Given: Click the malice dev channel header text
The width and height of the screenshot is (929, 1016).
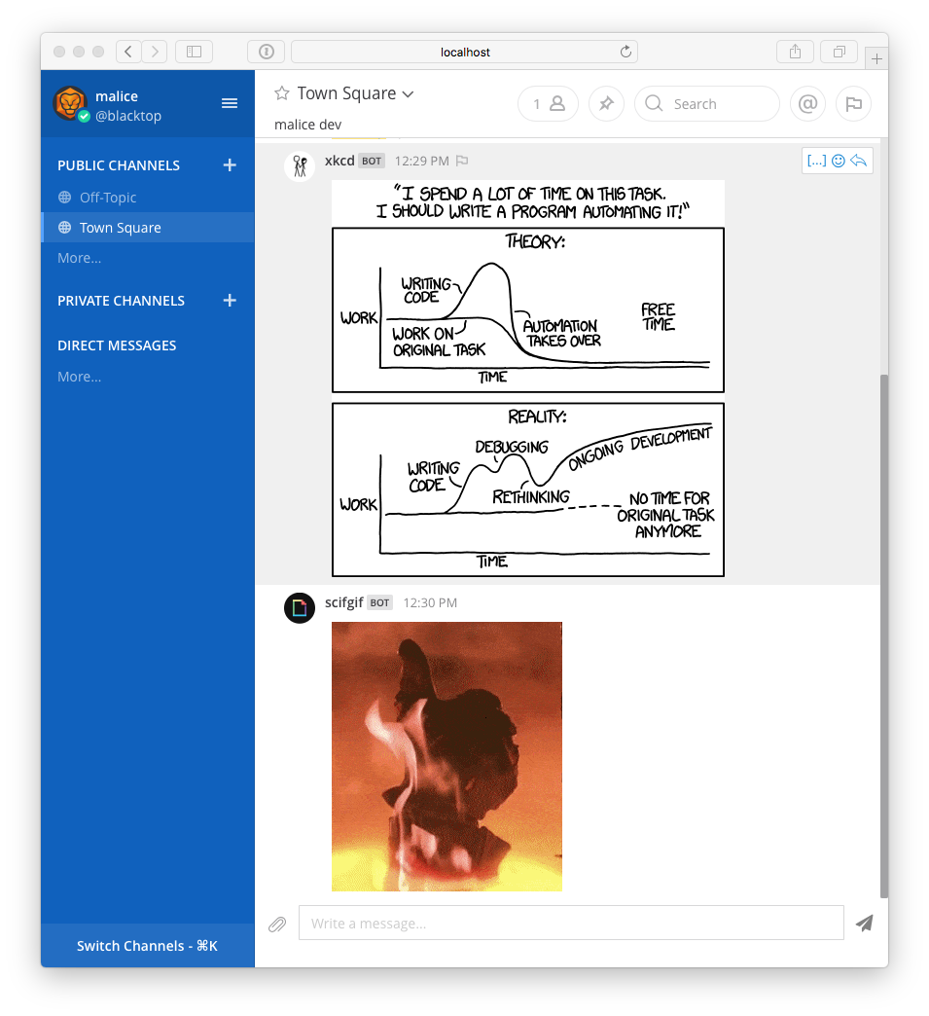Looking at the screenshot, I should [x=307, y=125].
